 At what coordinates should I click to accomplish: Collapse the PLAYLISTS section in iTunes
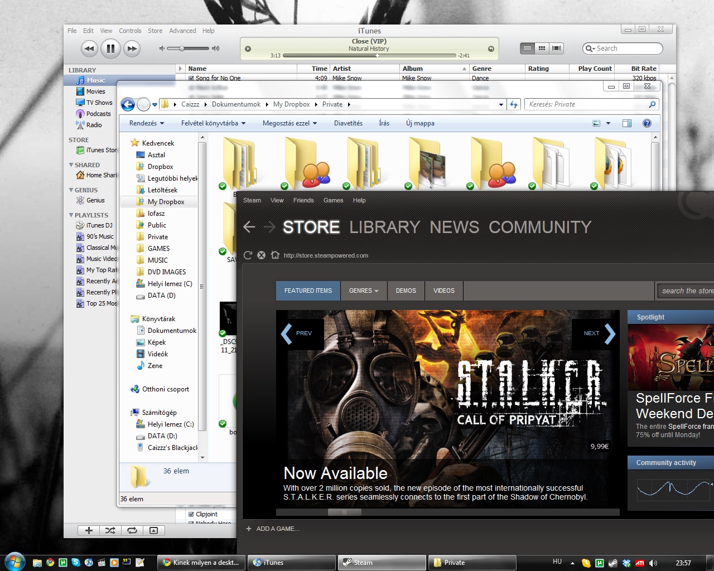coord(71,215)
